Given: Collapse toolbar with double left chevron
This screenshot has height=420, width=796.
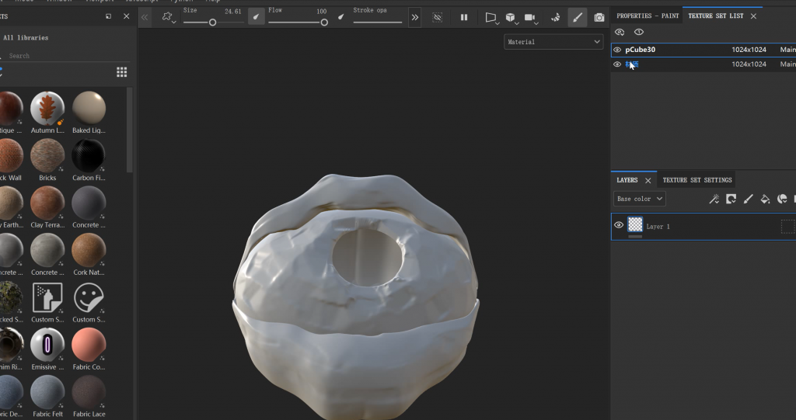Looking at the screenshot, I should [x=145, y=17].
